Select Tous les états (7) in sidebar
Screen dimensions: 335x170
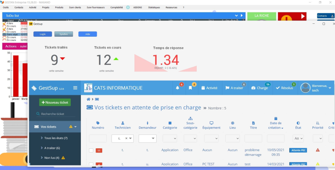[x=56, y=138]
